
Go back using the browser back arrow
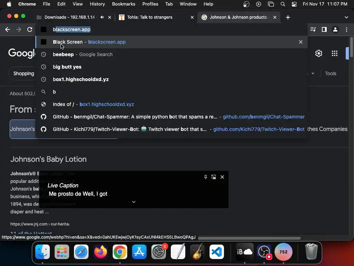pyautogui.click(x=8, y=29)
